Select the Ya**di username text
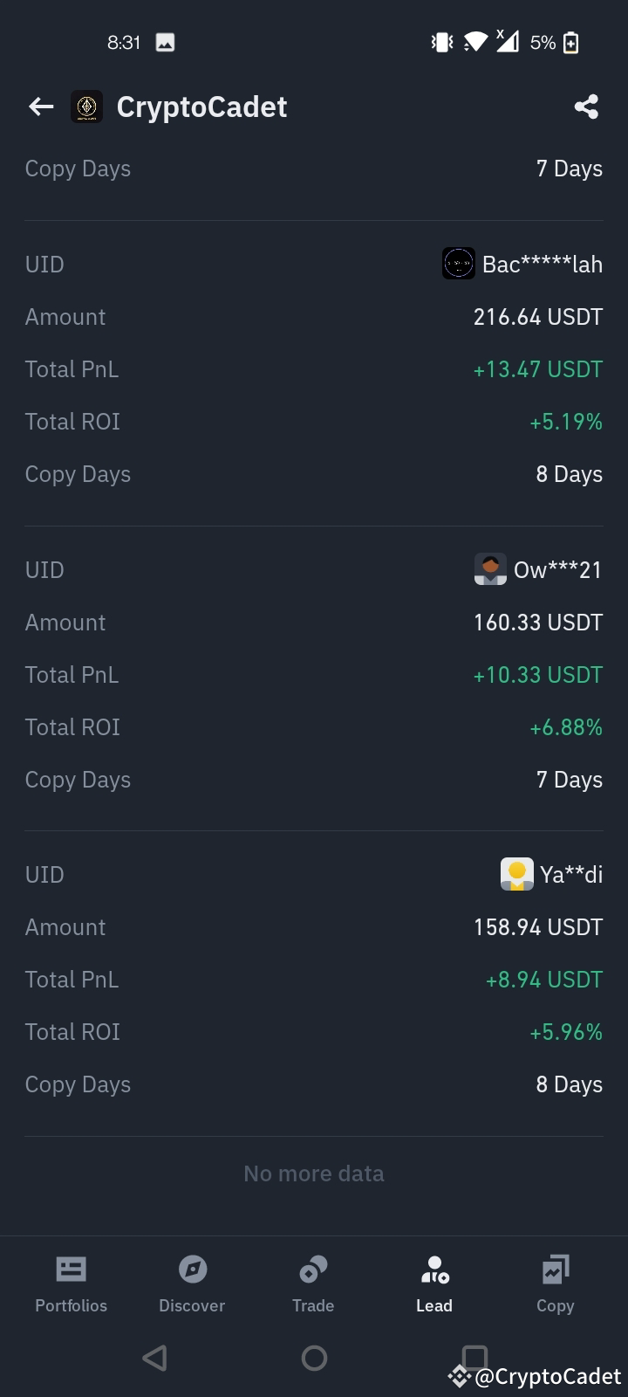This screenshot has width=628, height=1397. tap(571, 875)
